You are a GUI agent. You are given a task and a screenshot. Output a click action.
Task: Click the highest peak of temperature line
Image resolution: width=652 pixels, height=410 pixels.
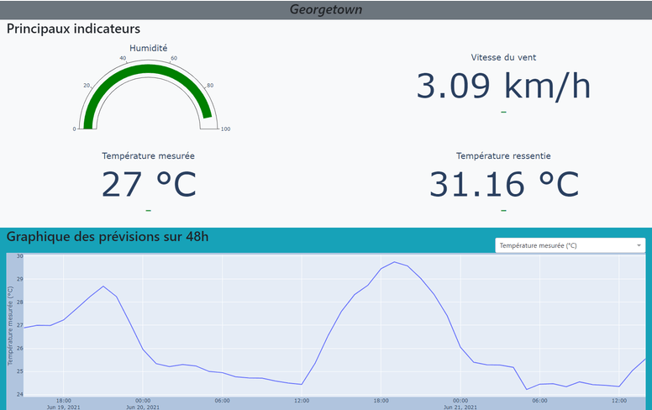tap(394, 262)
